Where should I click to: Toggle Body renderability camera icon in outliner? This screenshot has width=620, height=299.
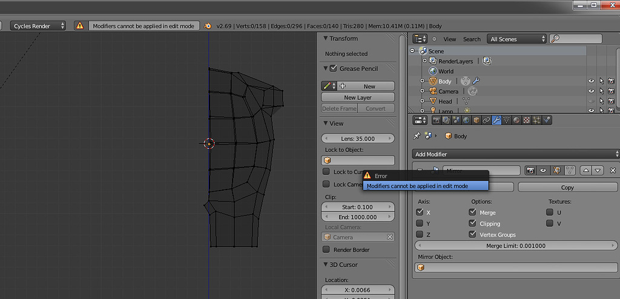pos(612,81)
